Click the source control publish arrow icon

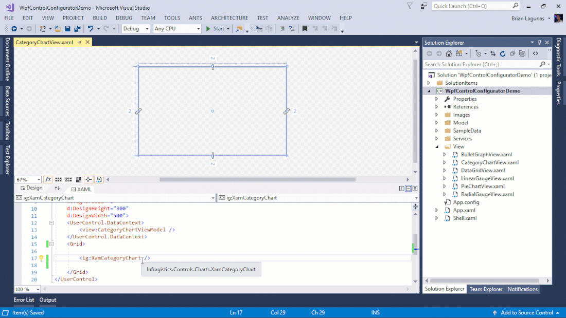(x=494, y=313)
